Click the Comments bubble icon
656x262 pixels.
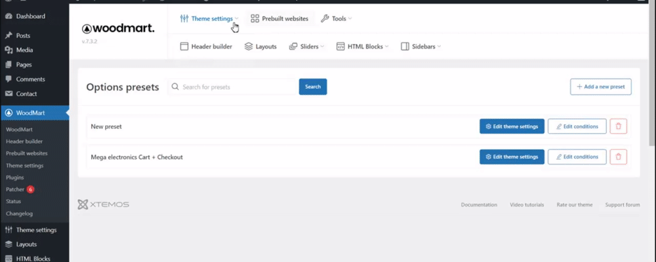pos(9,79)
